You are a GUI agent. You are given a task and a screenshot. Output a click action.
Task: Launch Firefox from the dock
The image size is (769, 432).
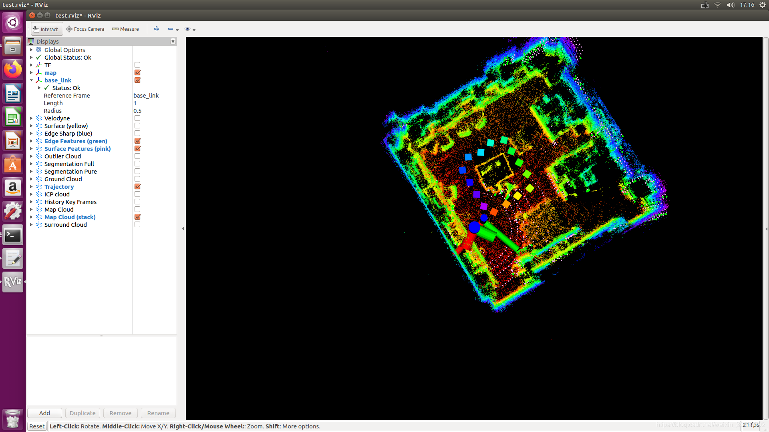13,70
